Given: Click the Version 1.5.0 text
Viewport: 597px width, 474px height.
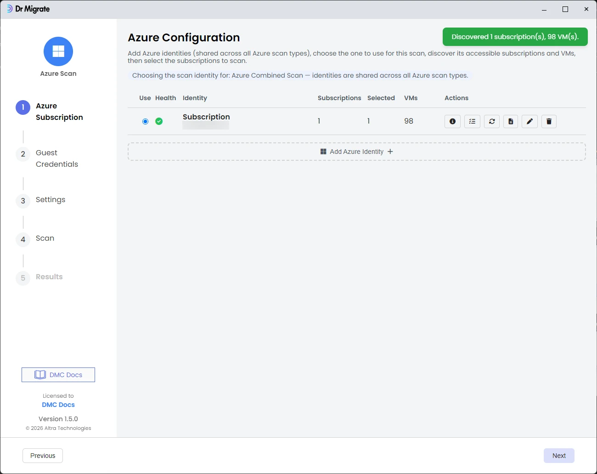Looking at the screenshot, I should [x=58, y=419].
